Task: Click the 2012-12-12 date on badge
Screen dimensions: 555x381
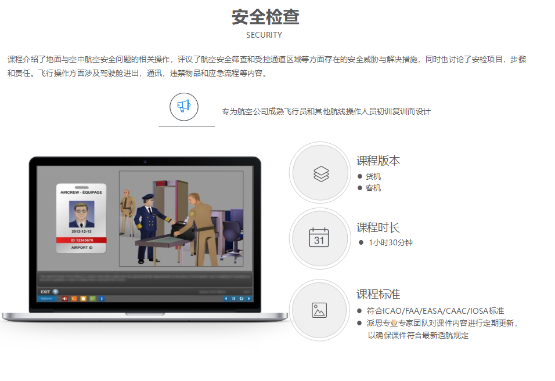Action: [81, 231]
